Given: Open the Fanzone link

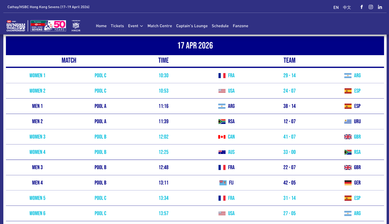Looking at the screenshot, I should tap(240, 26).
